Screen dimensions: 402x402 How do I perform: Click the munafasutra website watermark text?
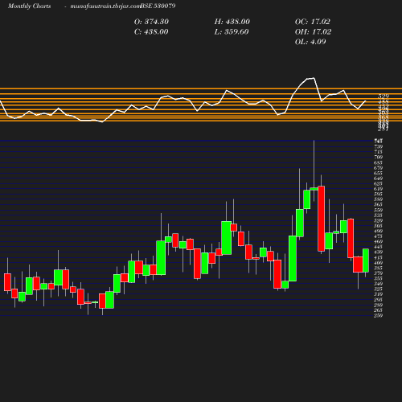[105, 6]
